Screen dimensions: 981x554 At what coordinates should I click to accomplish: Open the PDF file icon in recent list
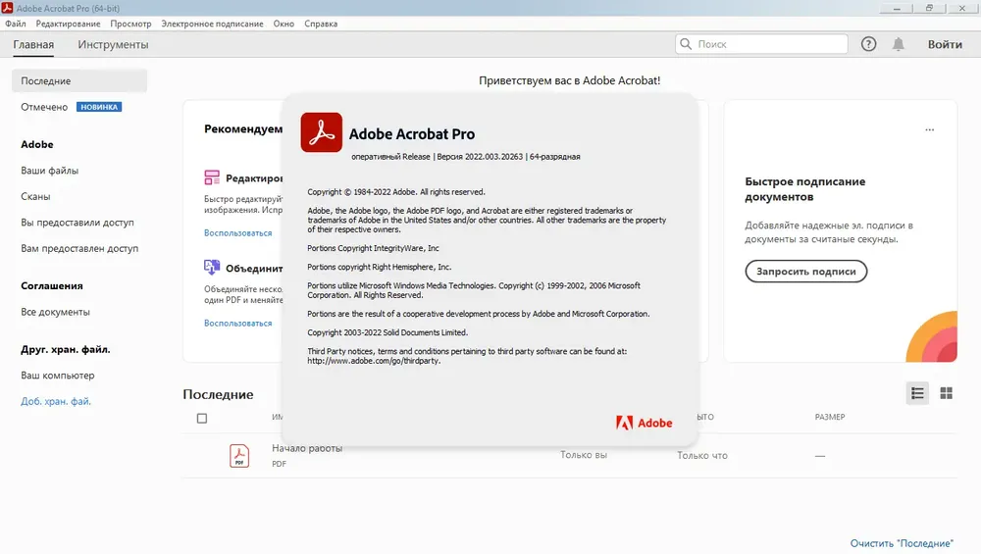pyautogui.click(x=239, y=456)
